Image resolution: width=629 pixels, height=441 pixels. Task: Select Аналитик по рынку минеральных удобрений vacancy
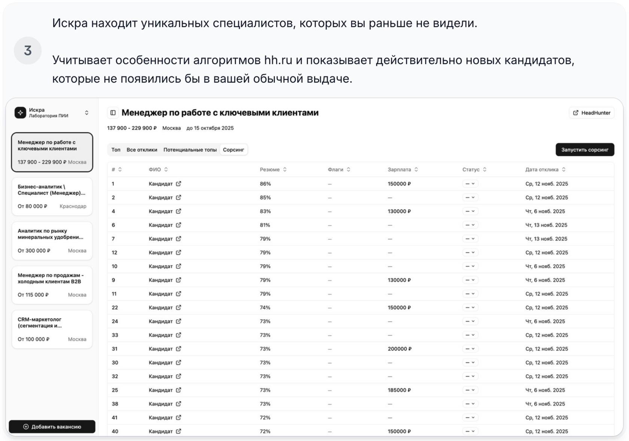click(x=52, y=241)
